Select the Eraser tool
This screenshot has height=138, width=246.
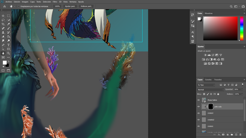pyautogui.click(x=3, y=37)
